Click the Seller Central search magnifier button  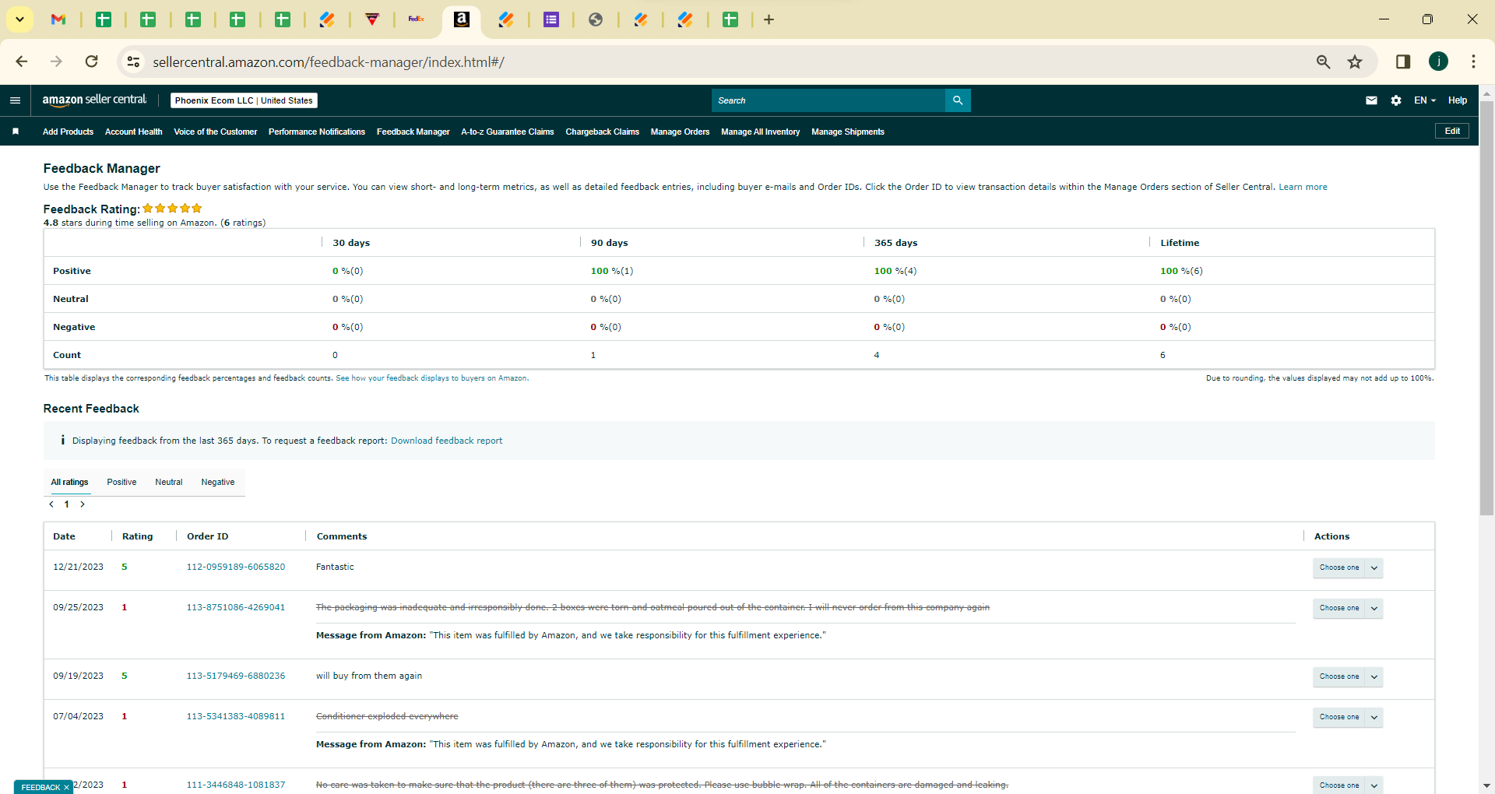click(x=958, y=100)
